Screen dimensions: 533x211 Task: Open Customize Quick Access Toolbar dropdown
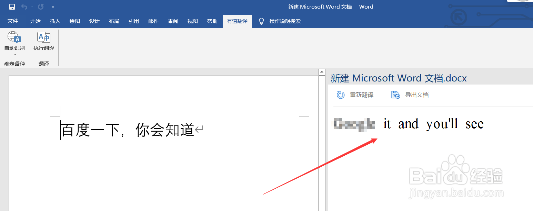tap(53, 7)
